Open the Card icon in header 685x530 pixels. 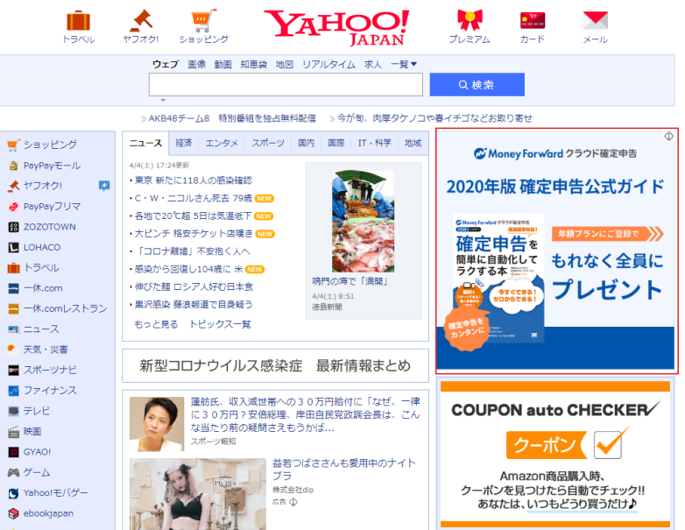click(x=532, y=21)
